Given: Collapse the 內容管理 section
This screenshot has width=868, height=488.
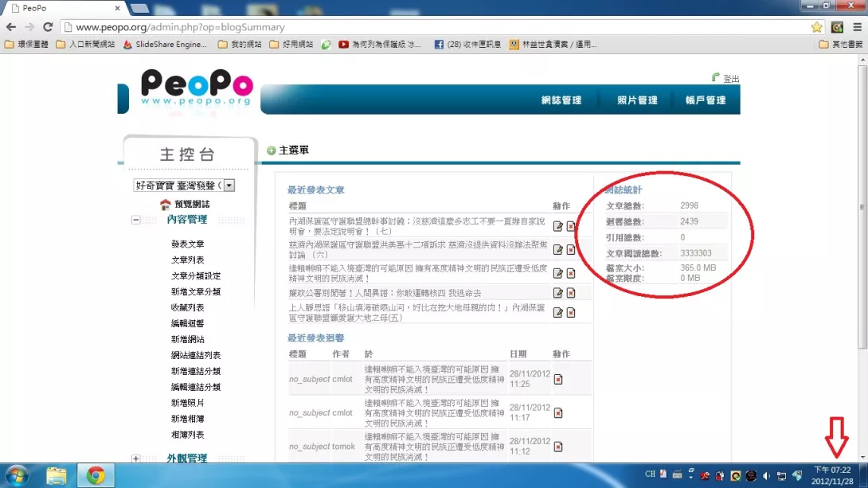Looking at the screenshot, I should pos(135,221).
